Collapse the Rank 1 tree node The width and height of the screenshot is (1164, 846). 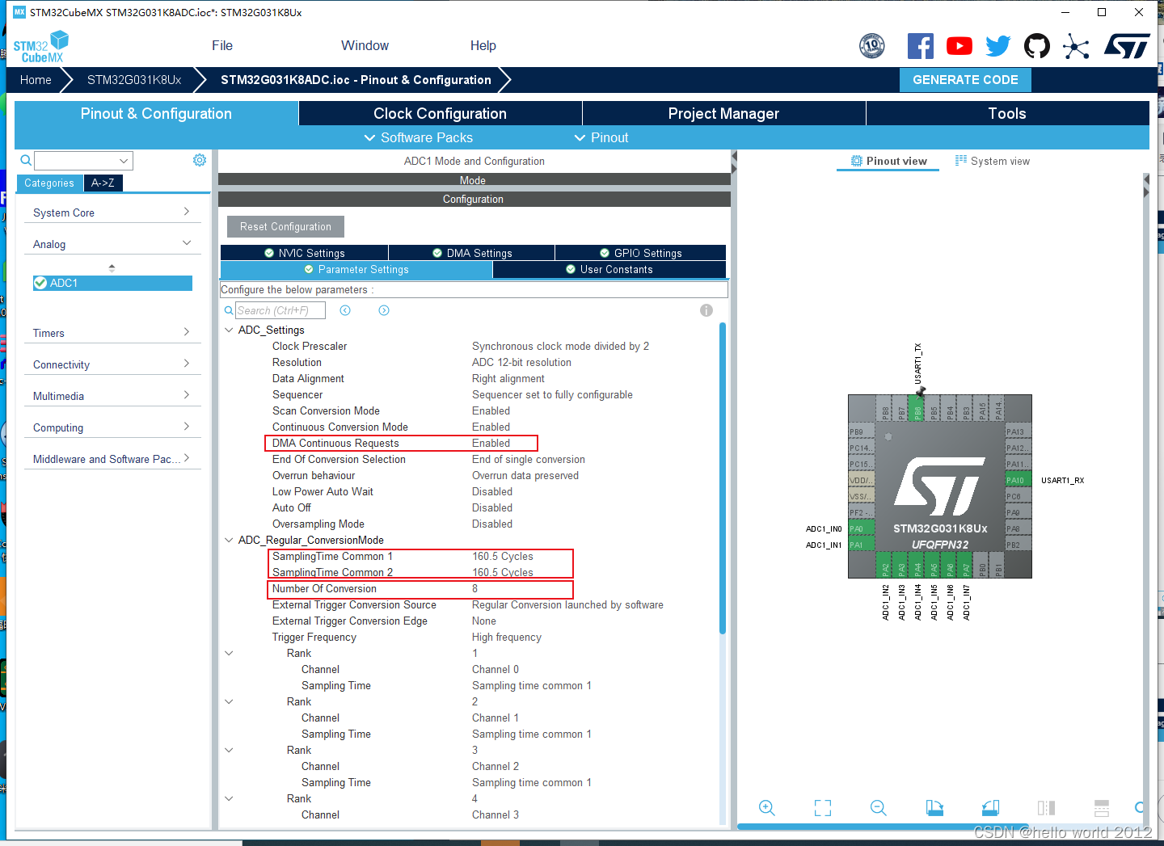229,653
